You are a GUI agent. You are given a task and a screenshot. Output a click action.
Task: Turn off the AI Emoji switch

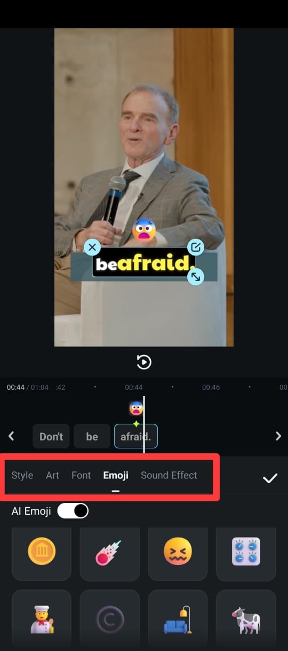(73, 511)
